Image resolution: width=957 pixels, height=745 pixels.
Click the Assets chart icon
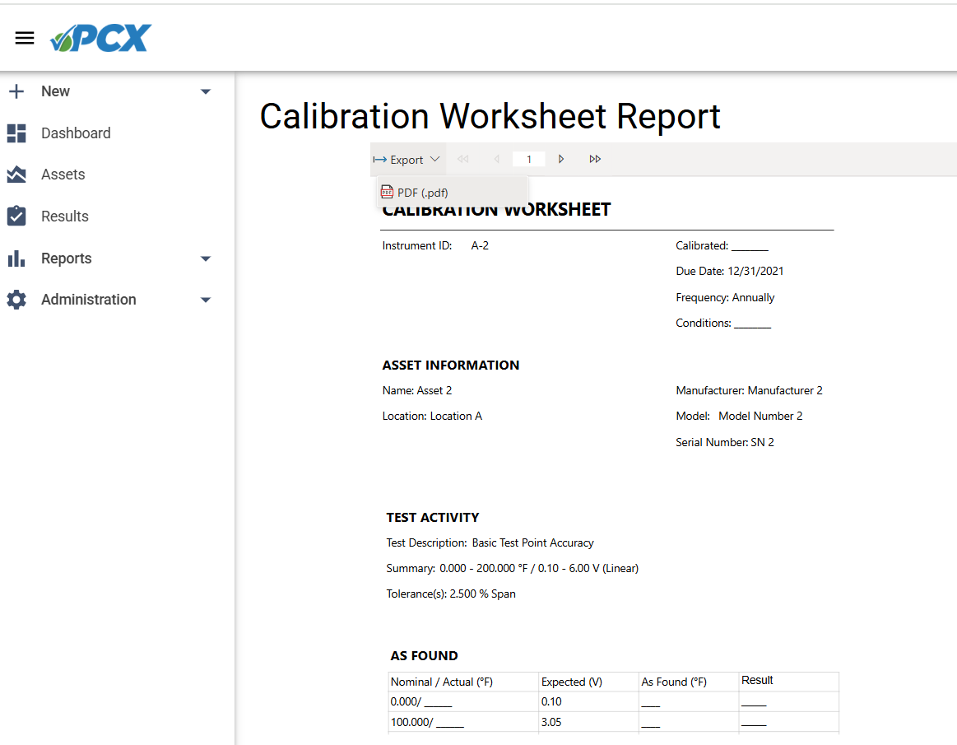coord(16,175)
